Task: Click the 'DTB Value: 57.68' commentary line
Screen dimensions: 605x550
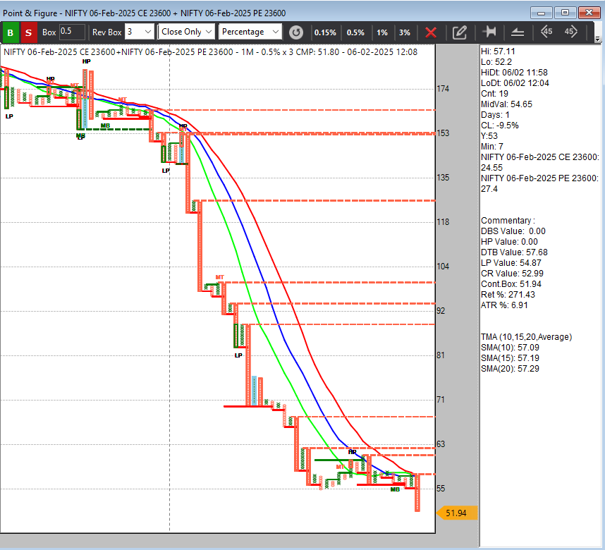Action: (x=514, y=252)
